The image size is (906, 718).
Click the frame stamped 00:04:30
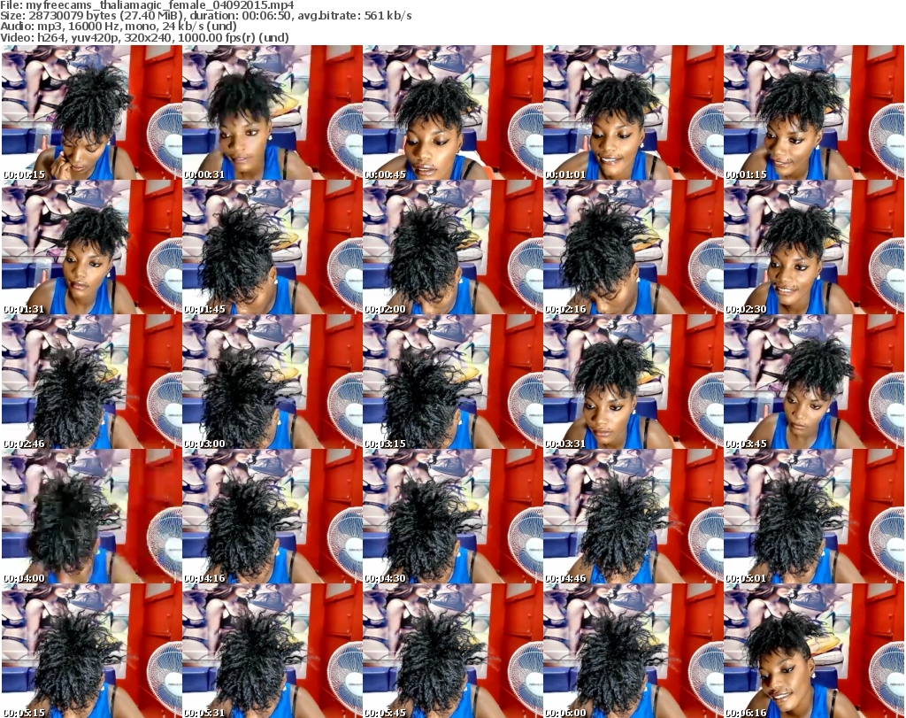(x=453, y=516)
